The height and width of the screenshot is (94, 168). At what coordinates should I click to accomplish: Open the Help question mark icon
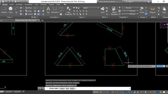(x=148, y=2)
